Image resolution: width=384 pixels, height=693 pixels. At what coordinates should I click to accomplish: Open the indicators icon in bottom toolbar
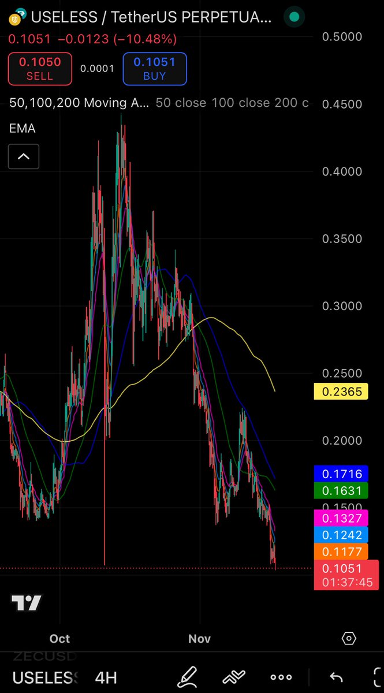pyautogui.click(x=234, y=677)
